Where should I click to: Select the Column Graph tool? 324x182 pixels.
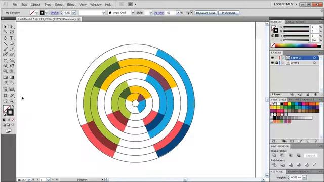[x=12, y=89]
